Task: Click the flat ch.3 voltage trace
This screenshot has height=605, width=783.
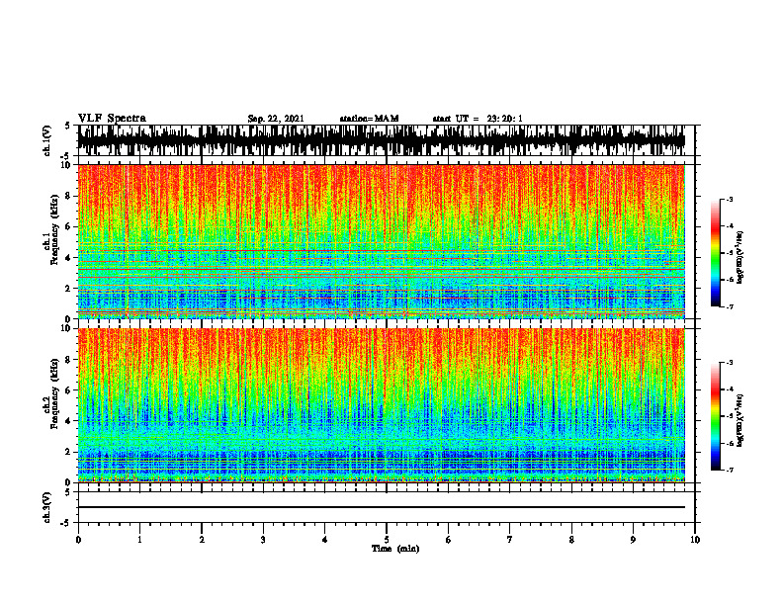Action: point(381,507)
